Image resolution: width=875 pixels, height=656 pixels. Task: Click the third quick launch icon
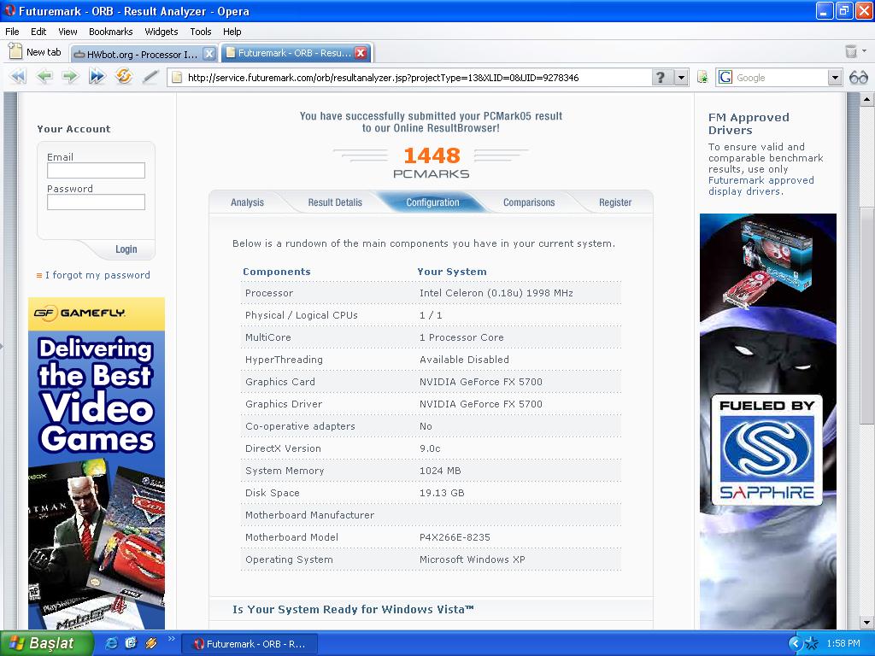point(150,643)
